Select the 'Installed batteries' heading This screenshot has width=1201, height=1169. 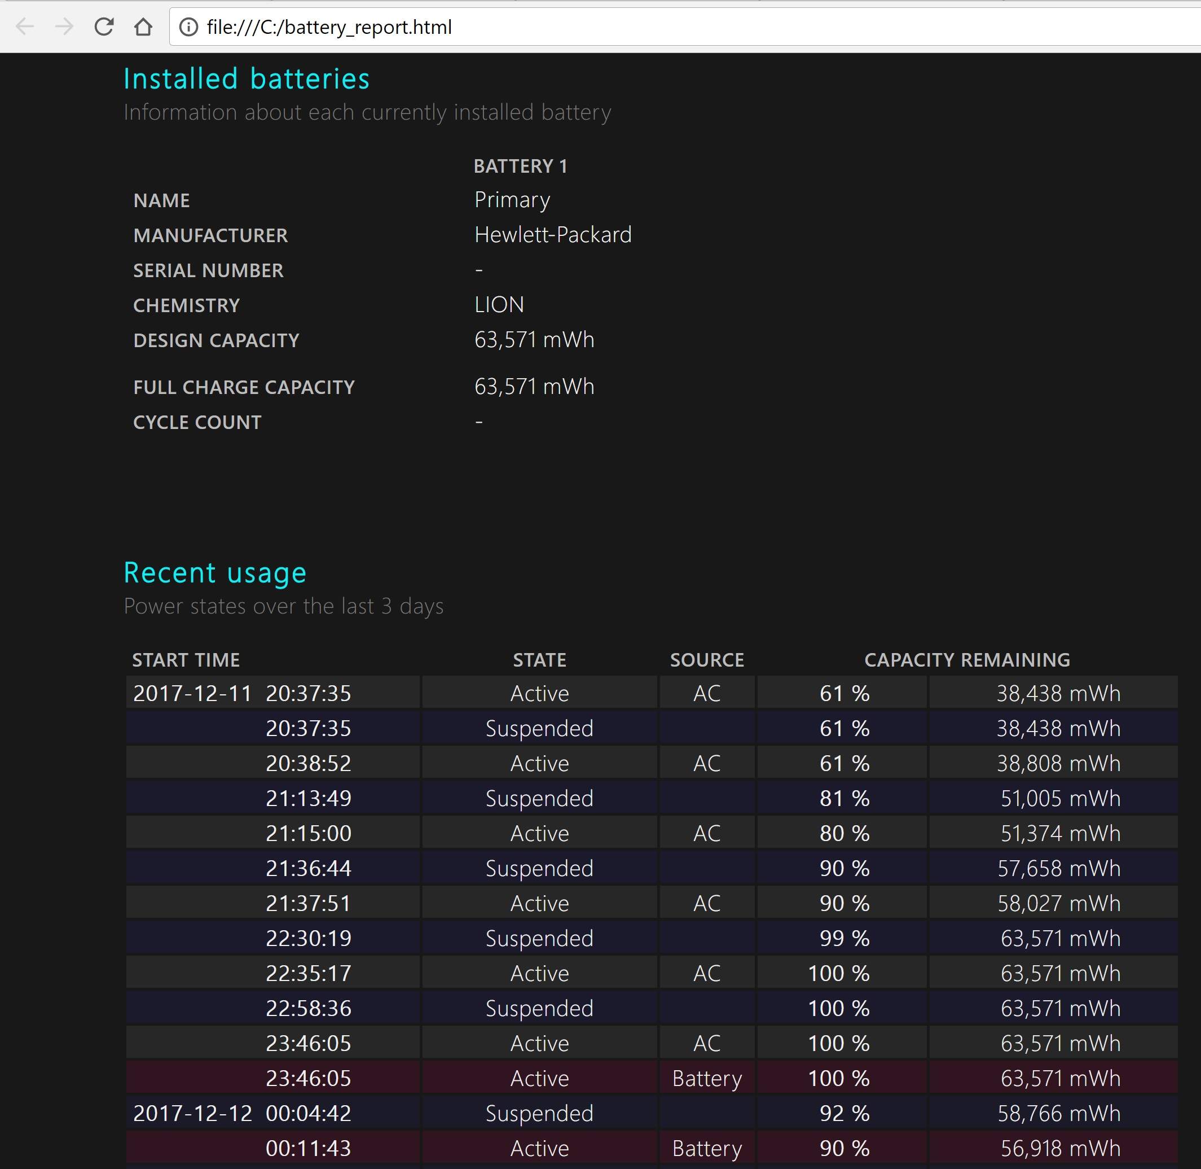point(247,78)
